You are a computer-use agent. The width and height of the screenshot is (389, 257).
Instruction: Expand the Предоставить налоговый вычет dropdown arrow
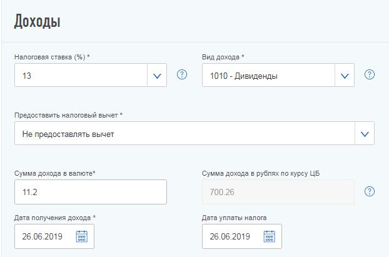tap(365, 133)
